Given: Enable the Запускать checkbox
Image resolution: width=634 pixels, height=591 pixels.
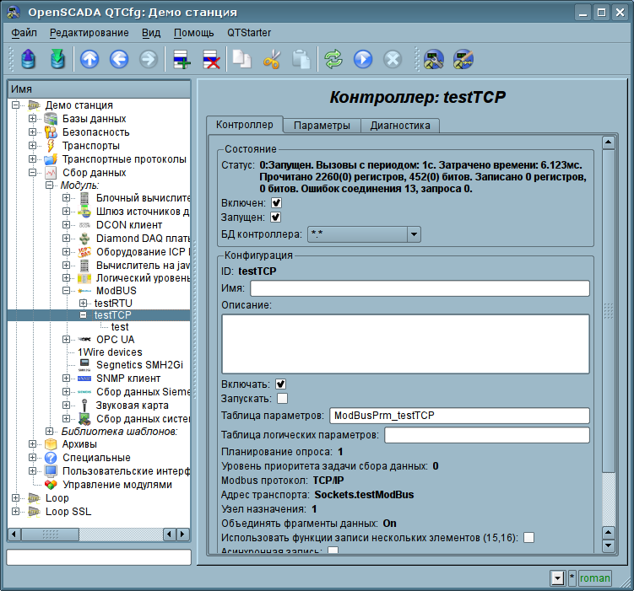Looking at the screenshot, I should pos(282,398).
